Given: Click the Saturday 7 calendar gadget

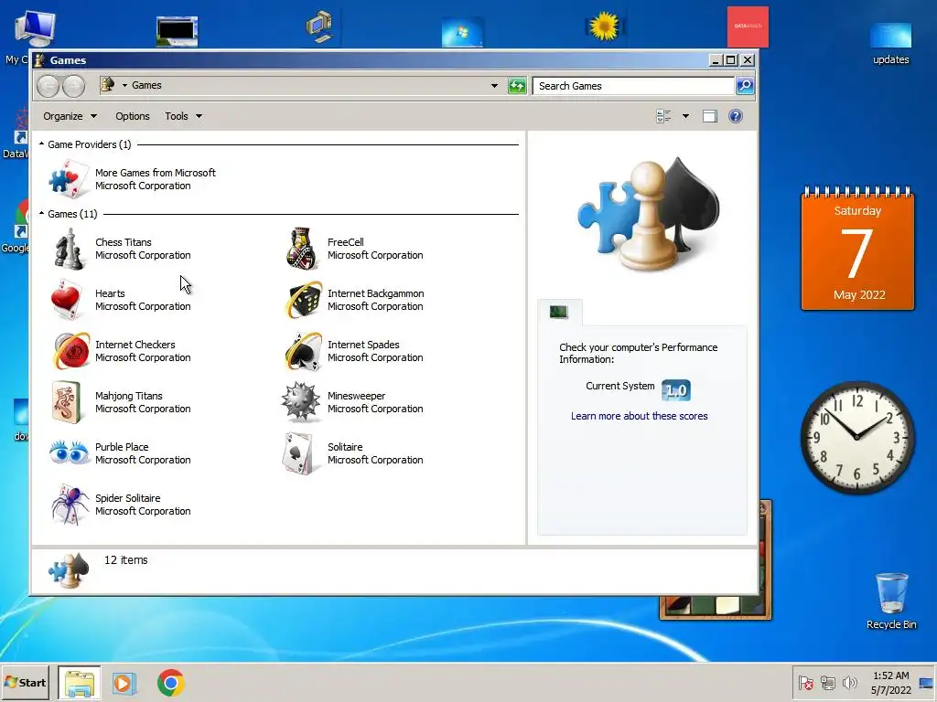Looking at the screenshot, I should (856, 249).
